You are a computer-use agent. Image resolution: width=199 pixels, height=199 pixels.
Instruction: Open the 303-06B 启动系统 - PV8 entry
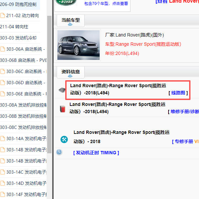click(x=23, y=60)
